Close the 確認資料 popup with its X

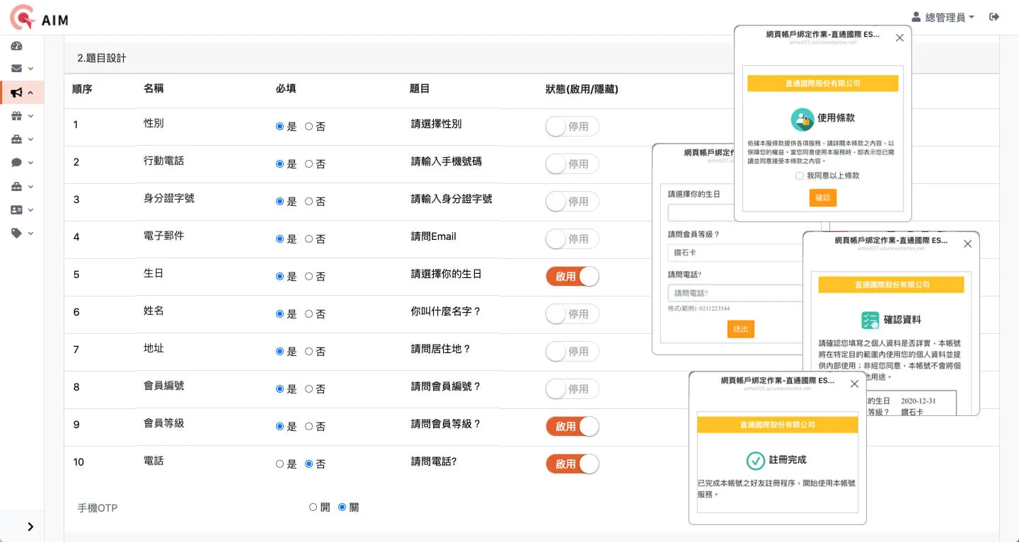[x=967, y=244]
